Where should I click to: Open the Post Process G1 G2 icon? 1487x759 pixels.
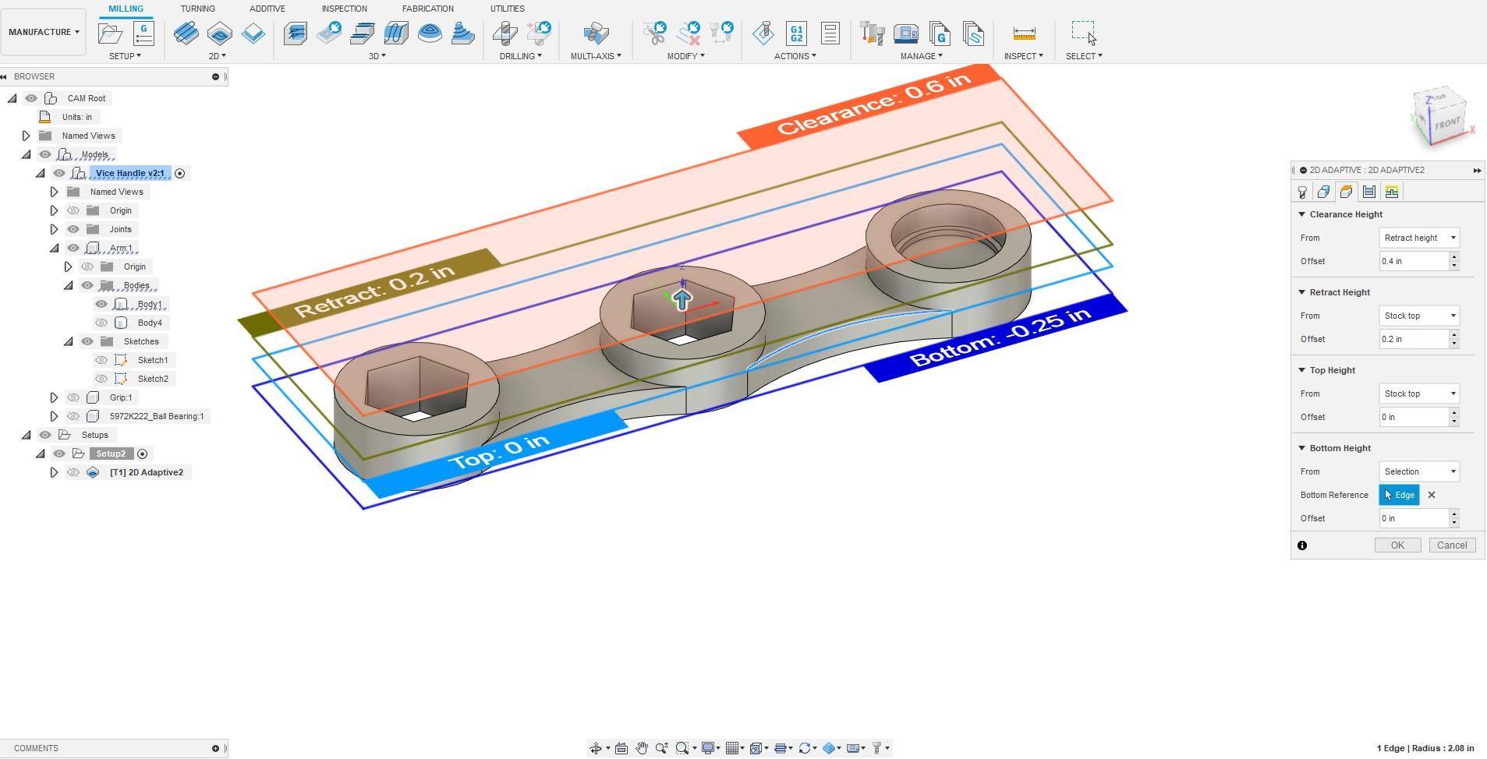pyautogui.click(x=796, y=34)
